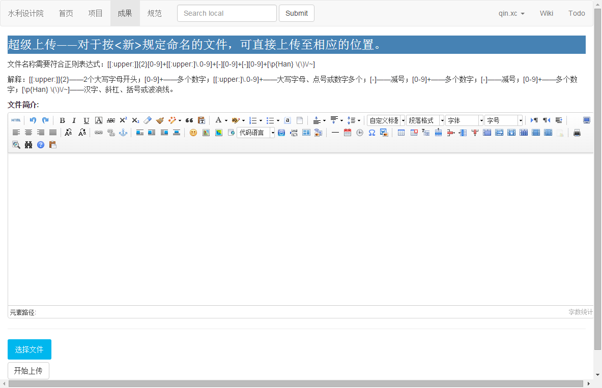This screenshot has width=602, height=388.
Task: Expand the unordered list style dropdown
Action: point(278,121)
